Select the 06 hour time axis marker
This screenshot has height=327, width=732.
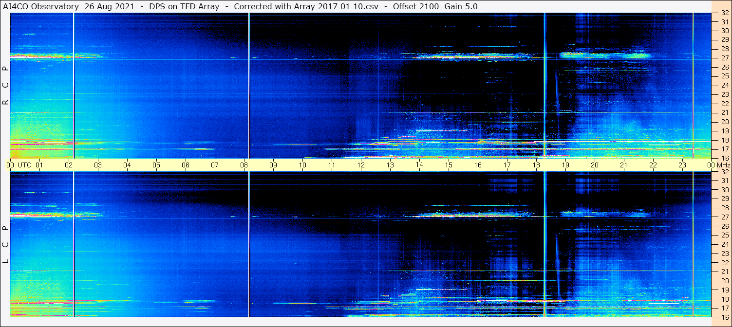186,165
